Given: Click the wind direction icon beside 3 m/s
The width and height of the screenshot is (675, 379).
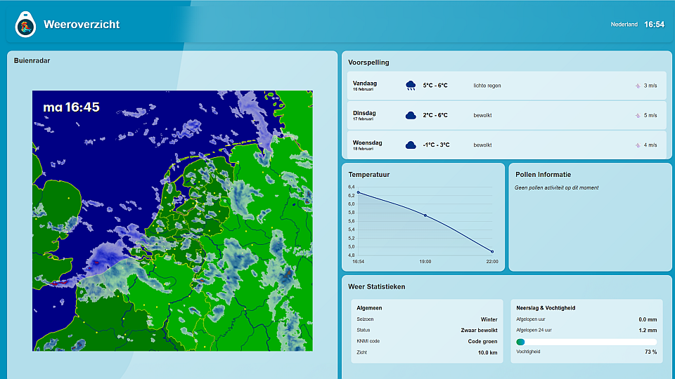Looking at the screenshot, I should click(x=638, y=86).
